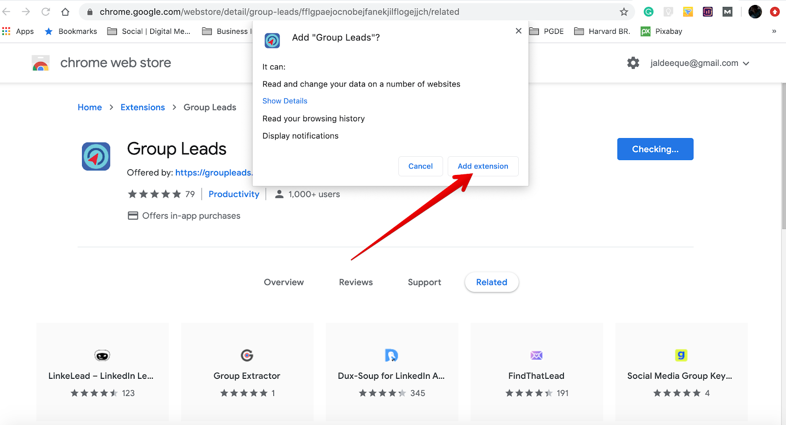Show more bookmarks with the chevron
This screenshot has height=425, width=786.
(x=774, y=31)
